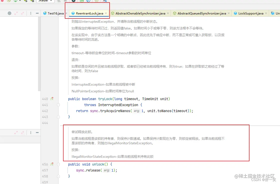Switch to the Test16.java editor tab
This screenshot has width=280, height=184.
(56, 13)
